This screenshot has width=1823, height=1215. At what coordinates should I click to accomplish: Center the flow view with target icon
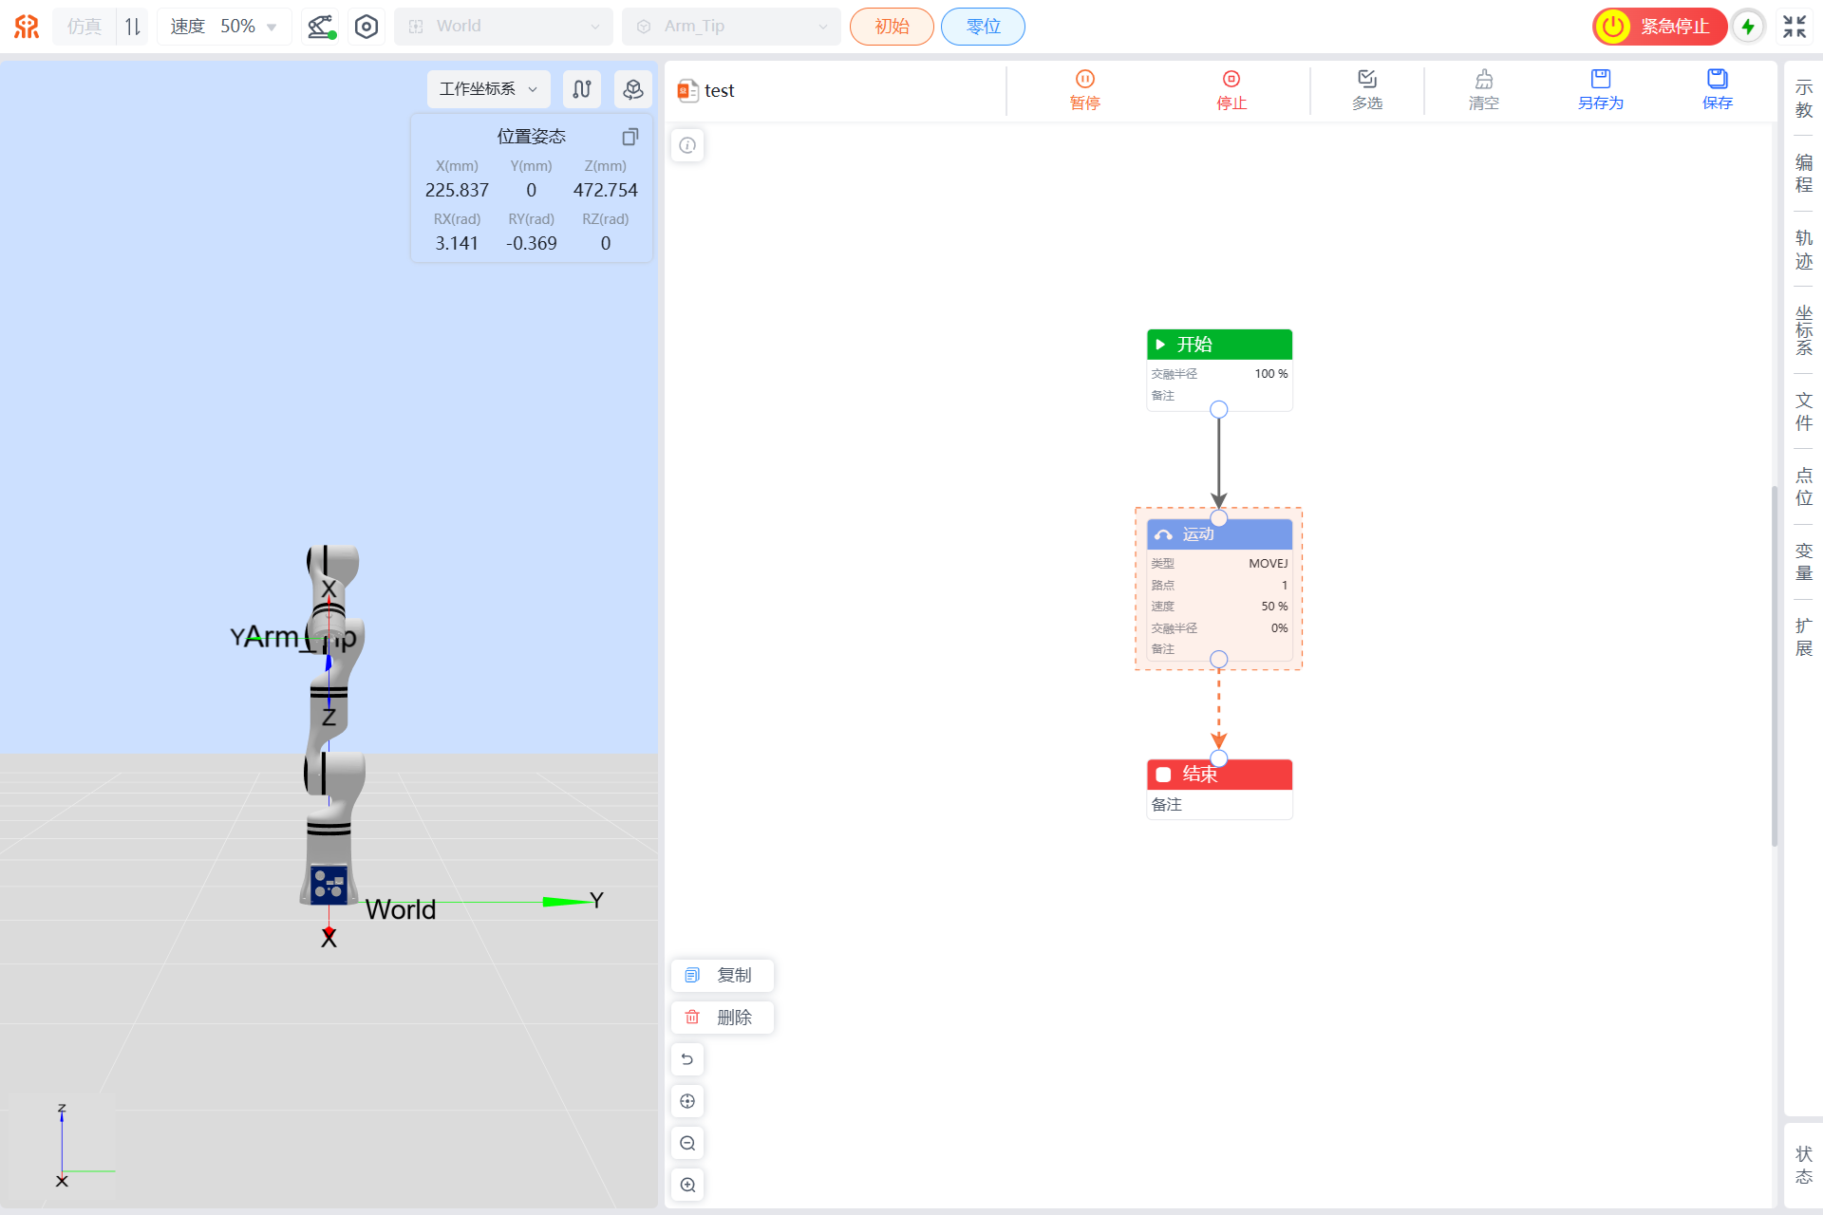[687, 1101]
